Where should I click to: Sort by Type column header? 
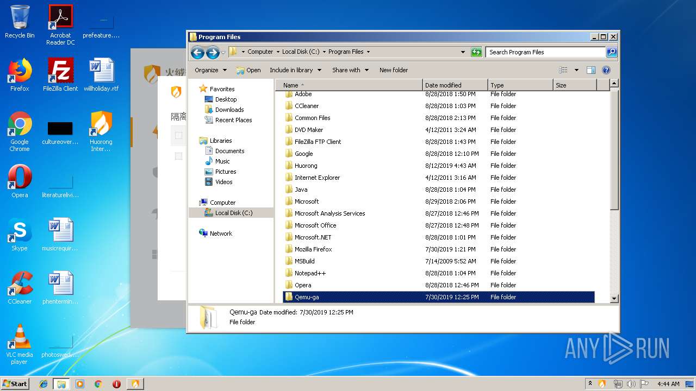click(520, 85)
